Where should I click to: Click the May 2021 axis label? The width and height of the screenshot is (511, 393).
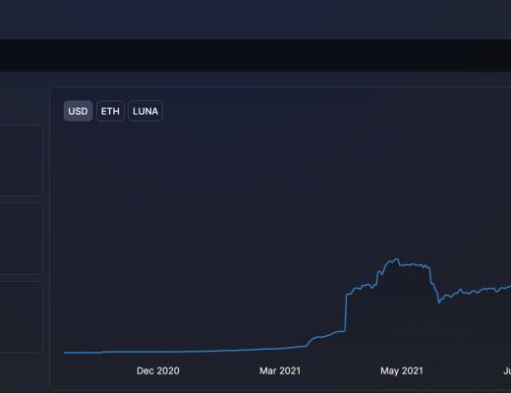pyautogui.click(x=402, y=370)
